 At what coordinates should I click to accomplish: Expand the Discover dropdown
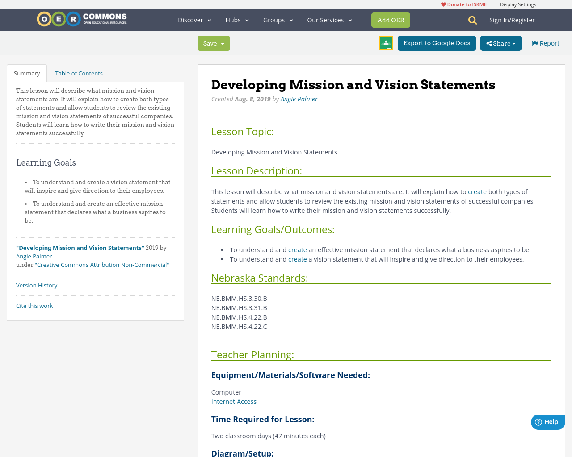tap(193, 19)
